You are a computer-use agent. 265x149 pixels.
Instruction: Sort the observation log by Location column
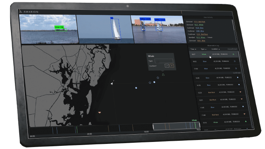(216, 49)
